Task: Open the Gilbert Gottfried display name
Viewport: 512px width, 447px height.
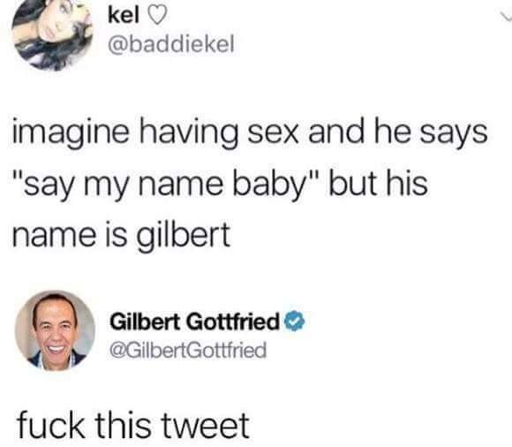Action: [195, 322]
